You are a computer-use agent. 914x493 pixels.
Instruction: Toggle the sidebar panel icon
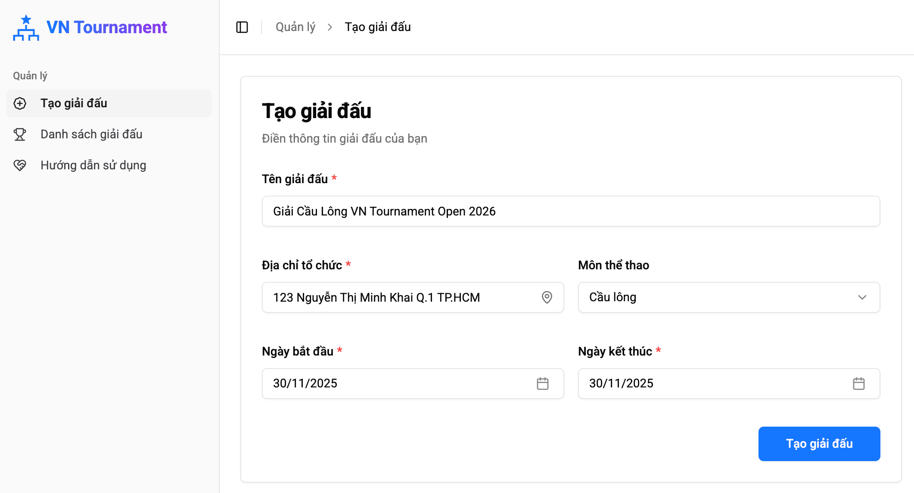coord(242,27)
